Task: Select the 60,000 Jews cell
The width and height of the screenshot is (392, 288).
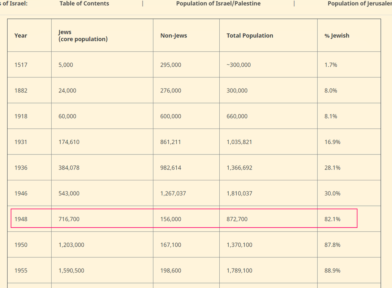Action: coord(102,116)
